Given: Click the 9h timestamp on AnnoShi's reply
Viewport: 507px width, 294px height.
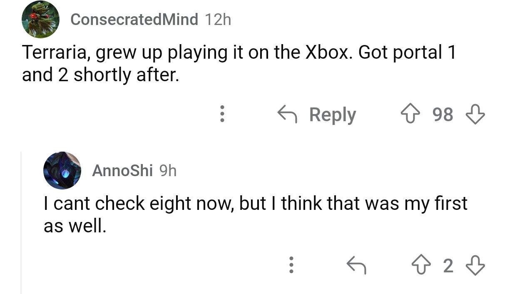Looking at the screenshot, I should pyautogui.click(x=168, y=170).
